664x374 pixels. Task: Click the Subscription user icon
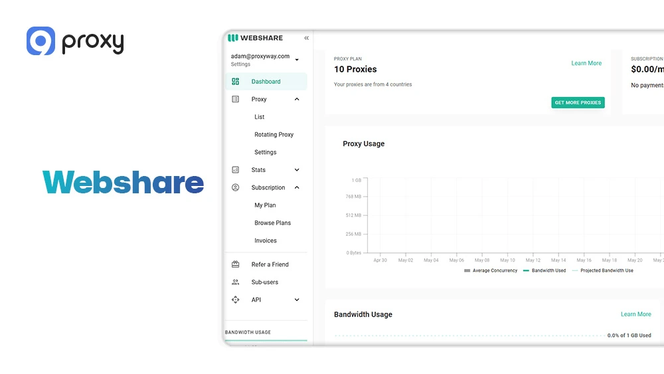pos(235,187)
